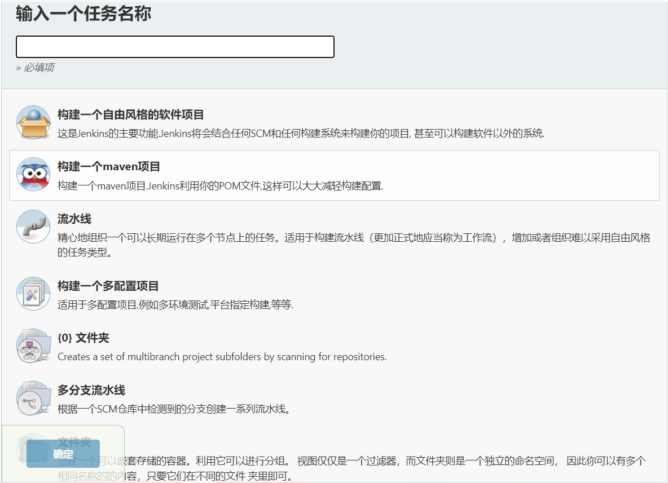Image resolution: width=668 pixels, height=483 pixels.
Task: Choose 构建一个多配置项目 title
Action: point(108,286)
